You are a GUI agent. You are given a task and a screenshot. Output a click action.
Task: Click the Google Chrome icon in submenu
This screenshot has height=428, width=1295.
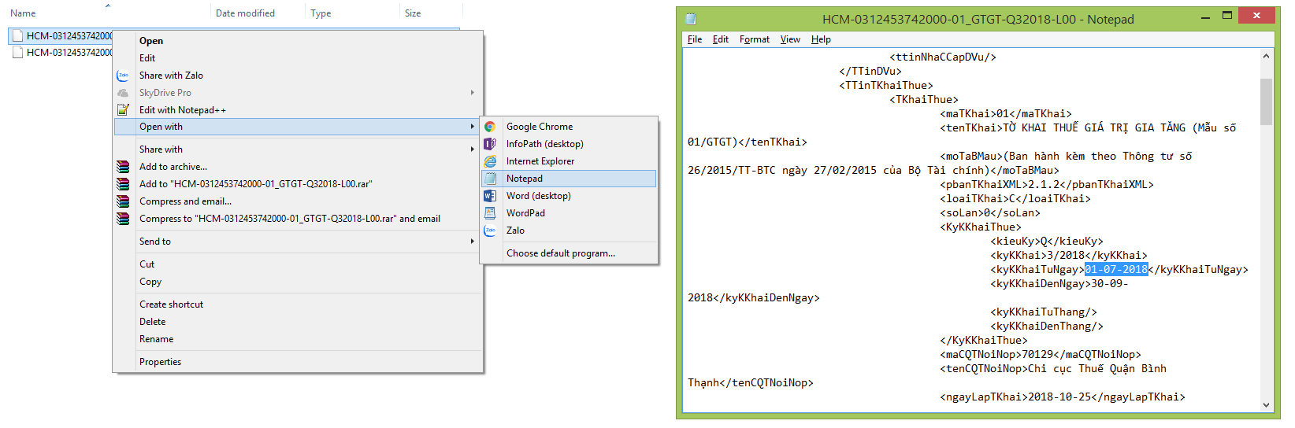point(490,127)
